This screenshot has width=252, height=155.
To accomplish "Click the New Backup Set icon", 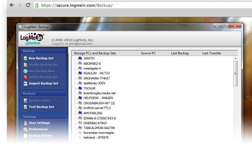I will coord(25,58).
